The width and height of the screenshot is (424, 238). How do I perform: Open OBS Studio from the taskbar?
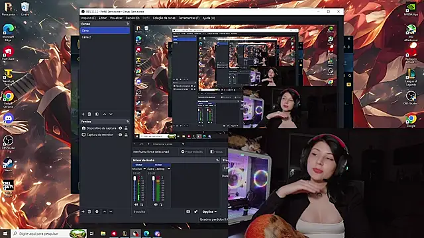pyautogui.click(x=136, y=233)
